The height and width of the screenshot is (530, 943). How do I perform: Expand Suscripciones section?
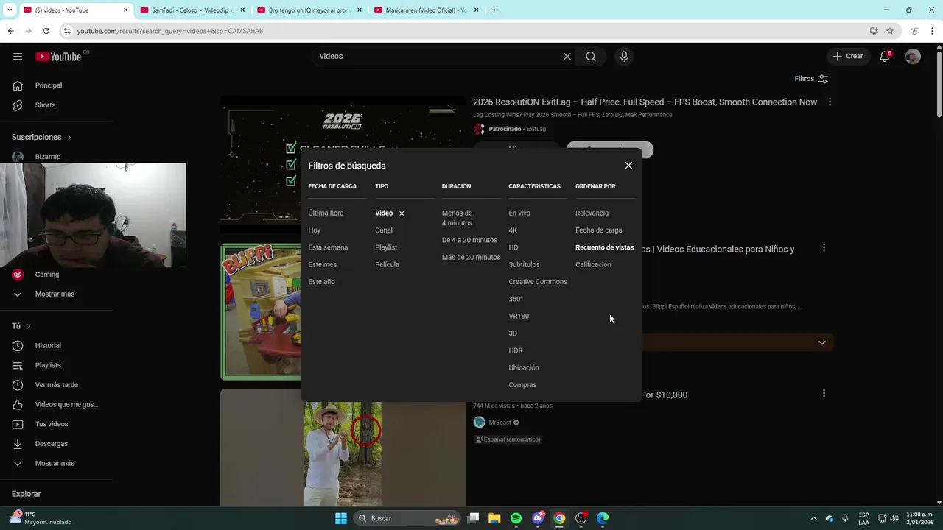tap(41, 137)
